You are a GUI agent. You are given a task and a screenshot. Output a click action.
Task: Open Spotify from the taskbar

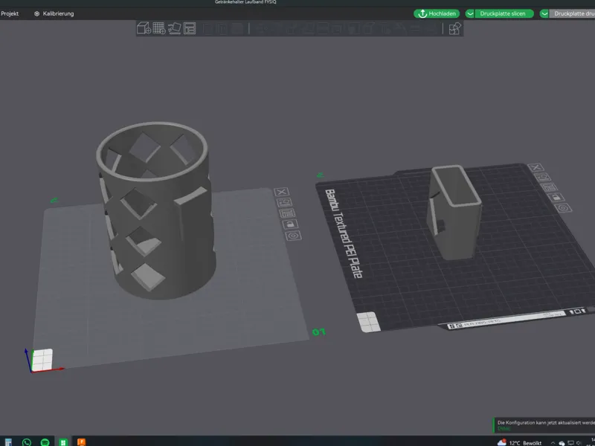[x=45, y=442]
